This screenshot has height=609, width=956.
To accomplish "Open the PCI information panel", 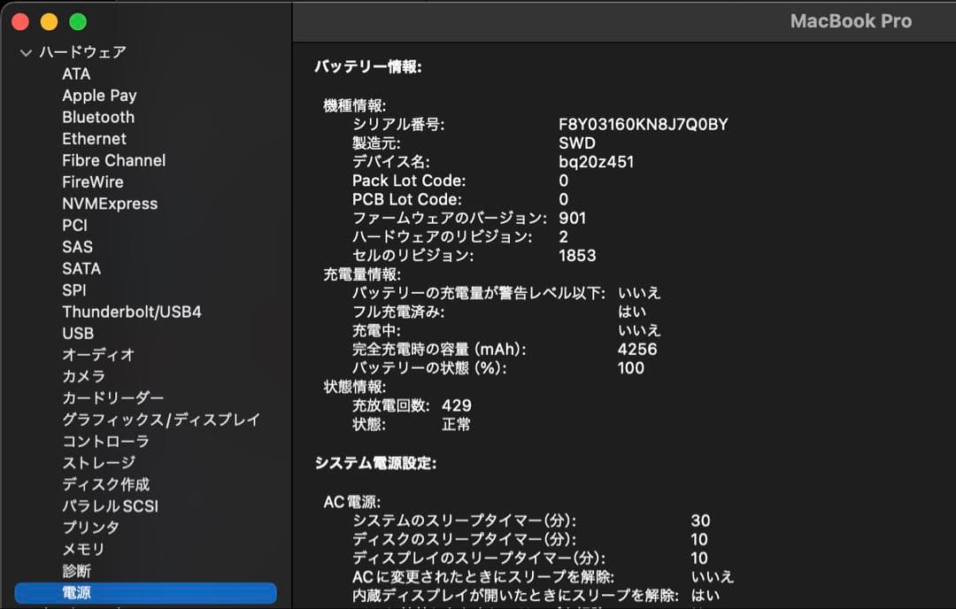I will [74, 225].
